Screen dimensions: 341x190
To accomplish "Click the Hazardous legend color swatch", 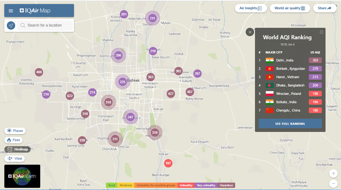I will click(x=226, y=185).
